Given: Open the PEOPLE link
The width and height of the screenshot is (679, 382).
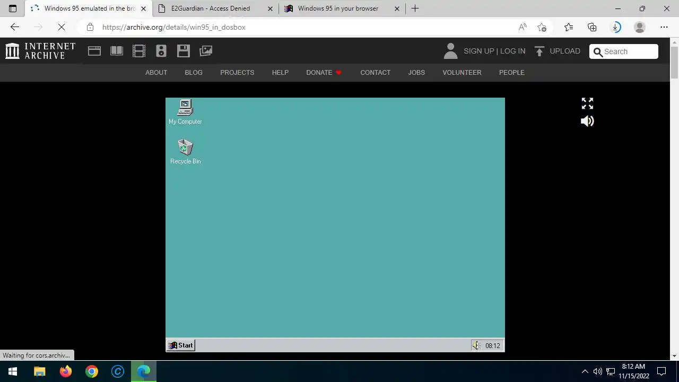Looking at the screenshot, I should click(511, 72).
